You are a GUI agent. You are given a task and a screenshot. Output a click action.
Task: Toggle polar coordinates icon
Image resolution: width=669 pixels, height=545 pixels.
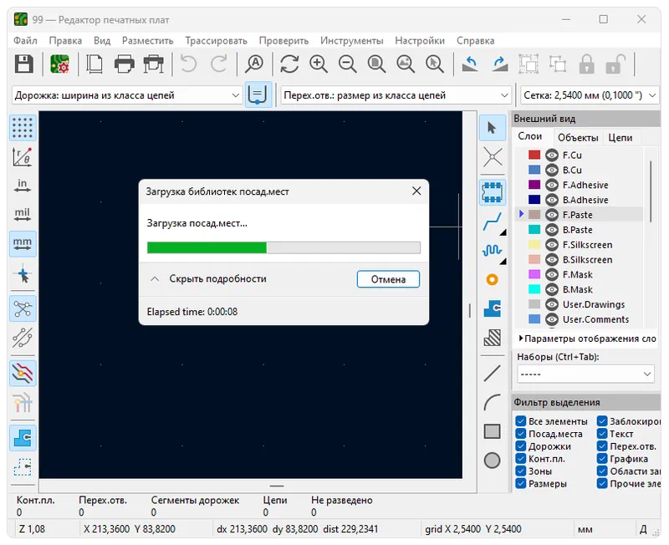tap(23, 157)
